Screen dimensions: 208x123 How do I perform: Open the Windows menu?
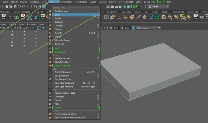[34, 2]
